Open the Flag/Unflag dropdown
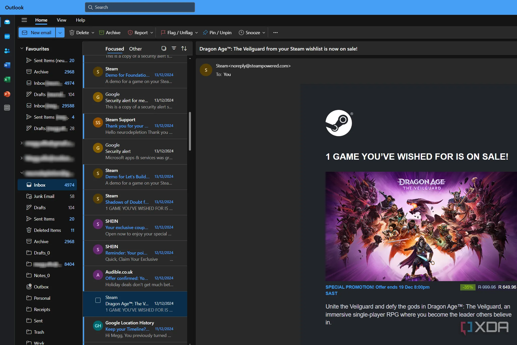Viewport: 517px width, 345px height. (x=196, y=32)
